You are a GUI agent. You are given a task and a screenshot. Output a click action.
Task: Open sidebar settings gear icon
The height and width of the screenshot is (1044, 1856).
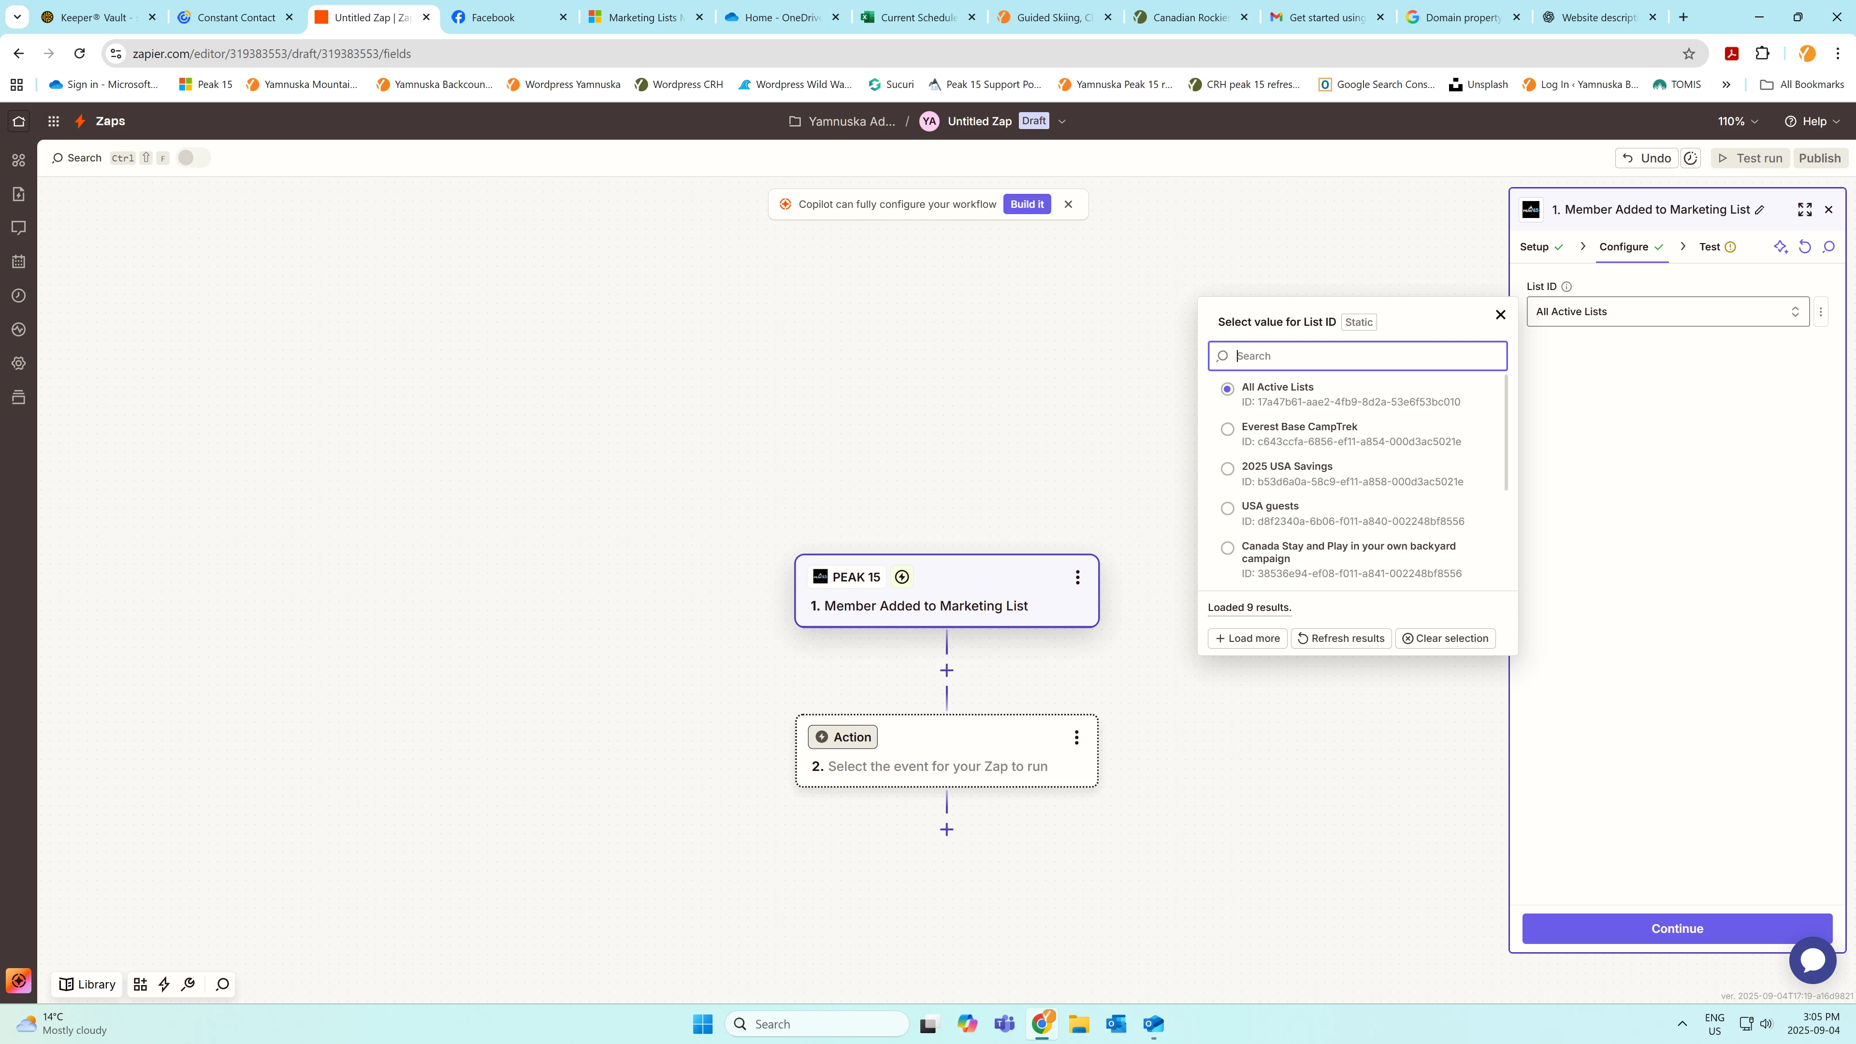pyautogui.click(x=19, y=363)
